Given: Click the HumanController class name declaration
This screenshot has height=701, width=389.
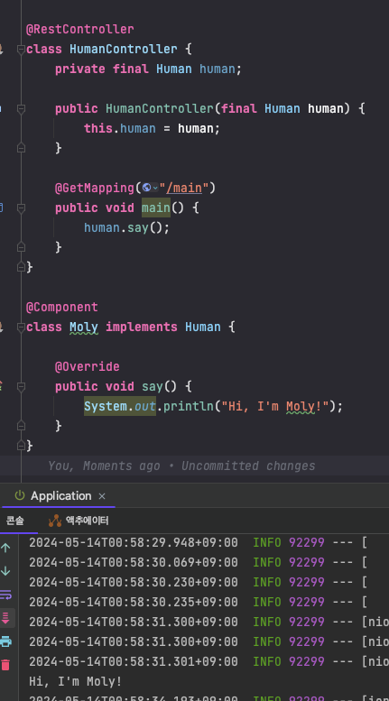Looking at the screenshot, I should click(124, 49).
